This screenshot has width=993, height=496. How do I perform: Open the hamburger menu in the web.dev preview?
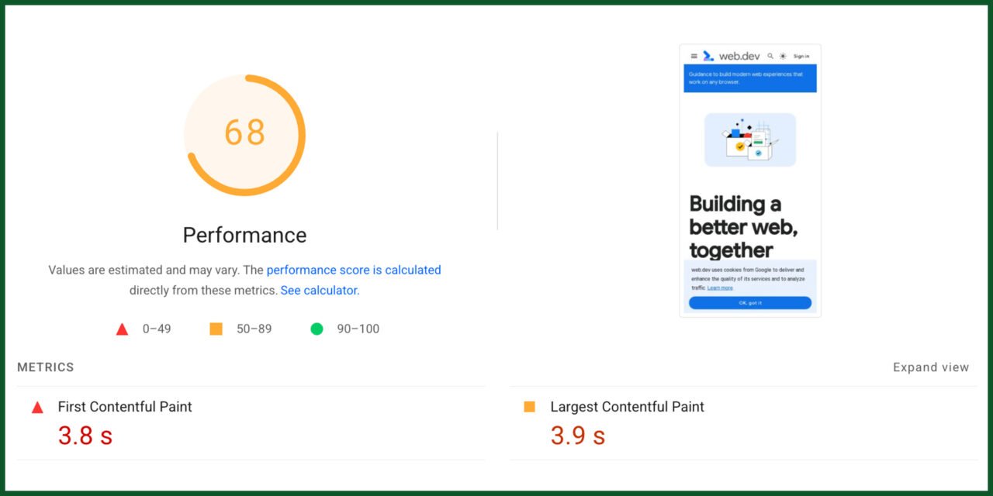point(694,56)
